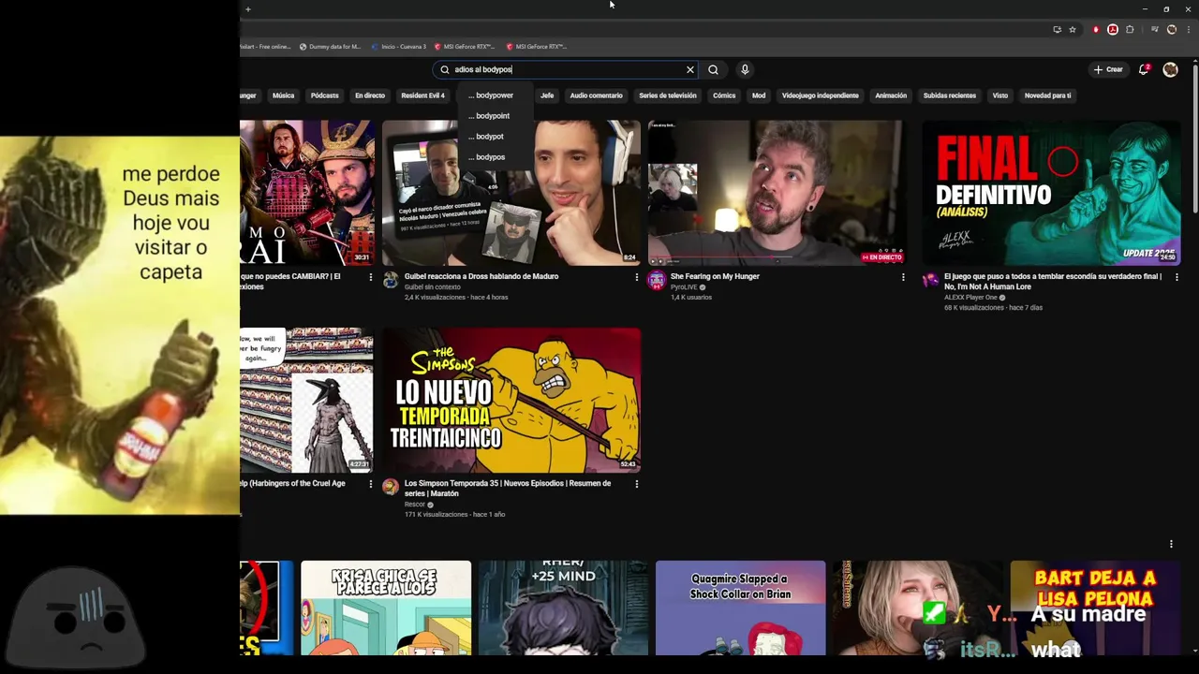
Task: Select the Novedad para ti chip
Action: (x=1047, y=95)
